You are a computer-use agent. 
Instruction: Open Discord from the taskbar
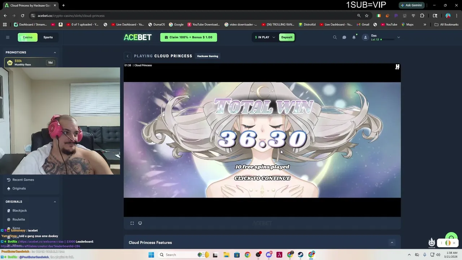pos(269,255)
